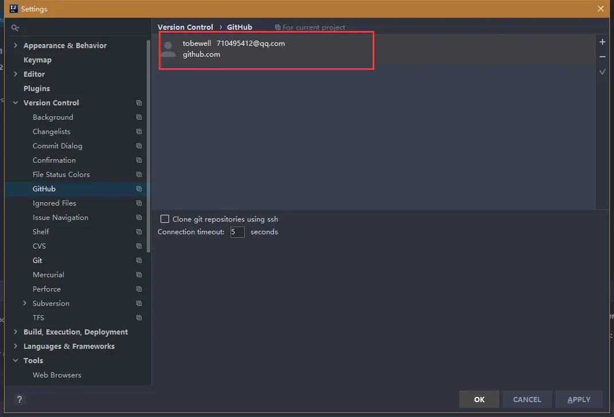Select Commit Dialog settings page
This screenshot has width=614, height=417.
pyautogui.click(x=57, y=146)
